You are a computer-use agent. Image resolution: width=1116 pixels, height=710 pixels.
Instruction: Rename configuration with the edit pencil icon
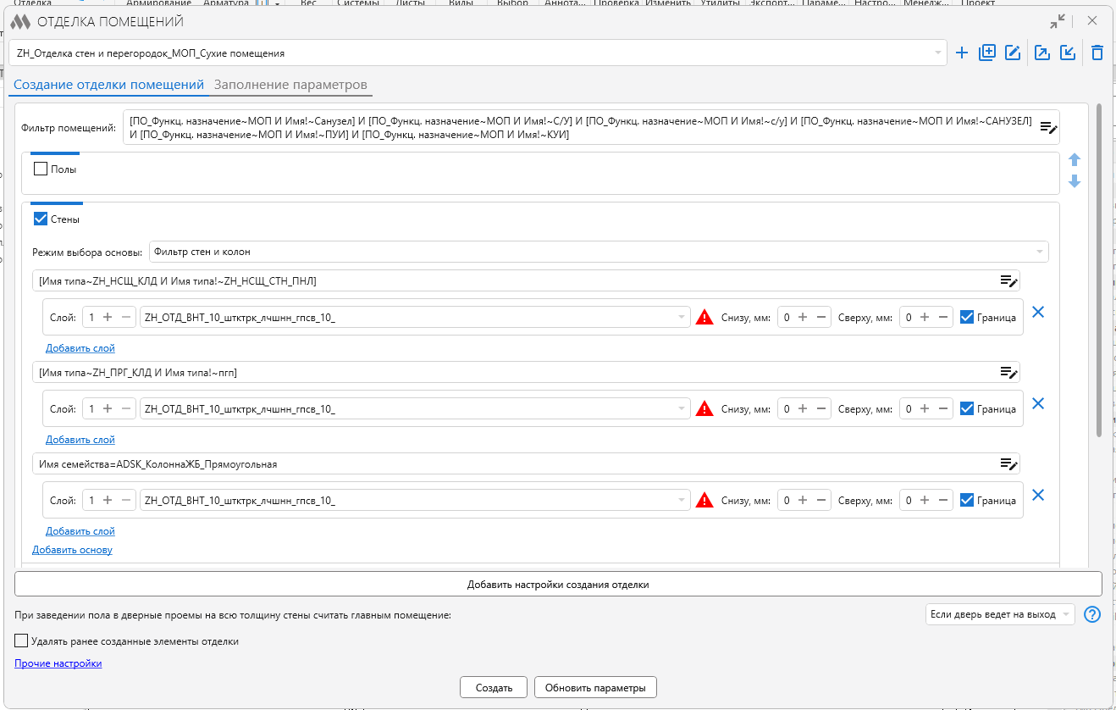1013,53
